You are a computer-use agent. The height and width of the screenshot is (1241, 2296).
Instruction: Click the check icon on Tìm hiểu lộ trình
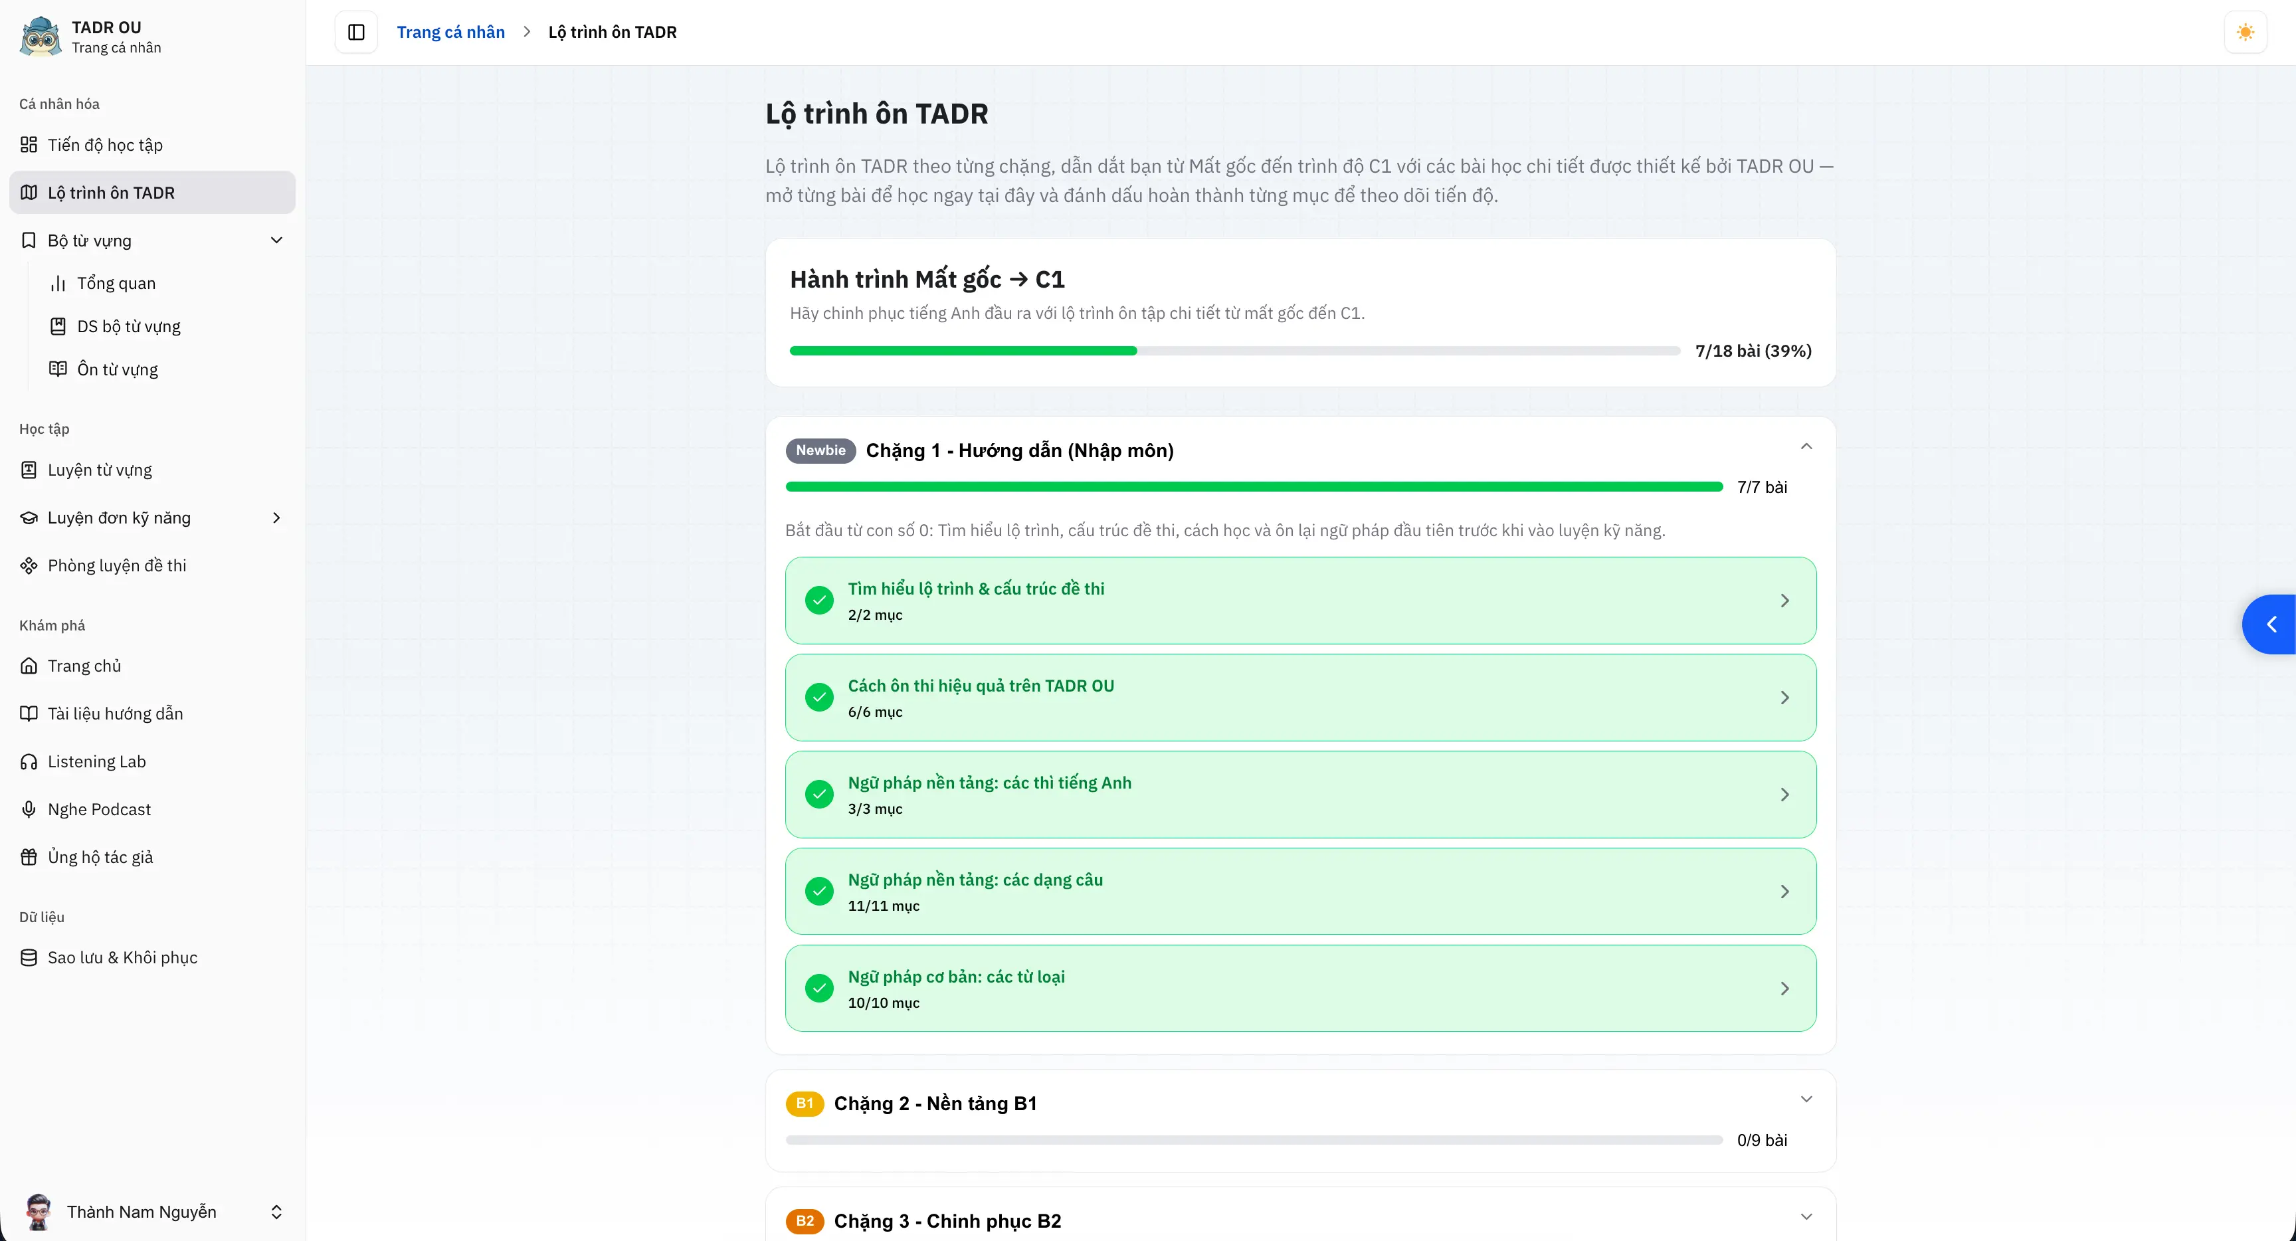click(x=819, y=601)
